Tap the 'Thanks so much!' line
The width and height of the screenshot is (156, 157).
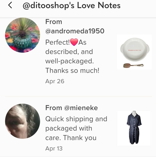click(72, 70)
